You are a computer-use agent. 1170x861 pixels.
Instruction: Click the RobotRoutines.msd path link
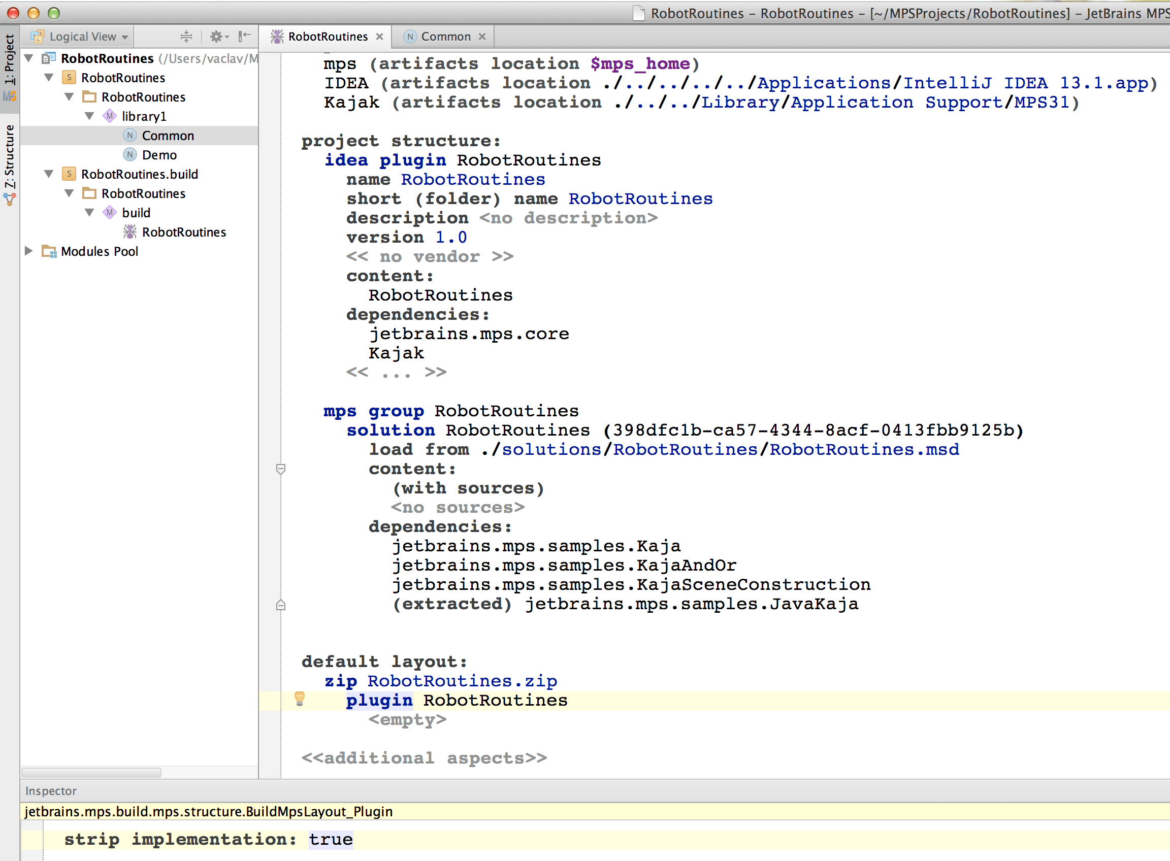pyautogui.click(x=864, y=449)
